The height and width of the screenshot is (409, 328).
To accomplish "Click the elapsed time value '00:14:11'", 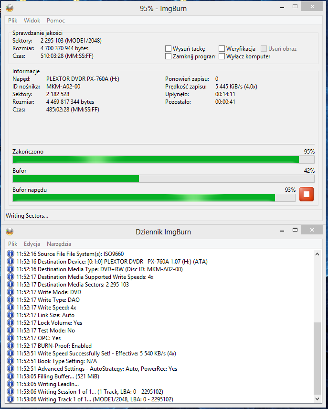I will tap(225, 94).
